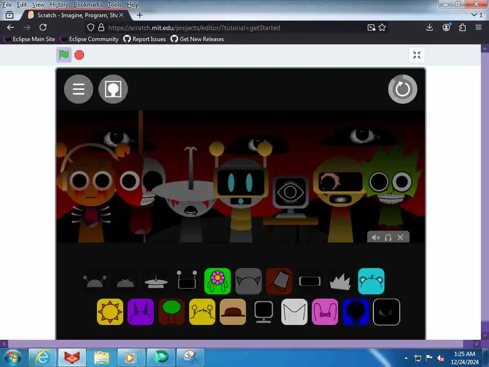The width and height of the screenshot is (489, 367).
Task: Stop the project with the red stop button
Action: [x=79, y=55]
